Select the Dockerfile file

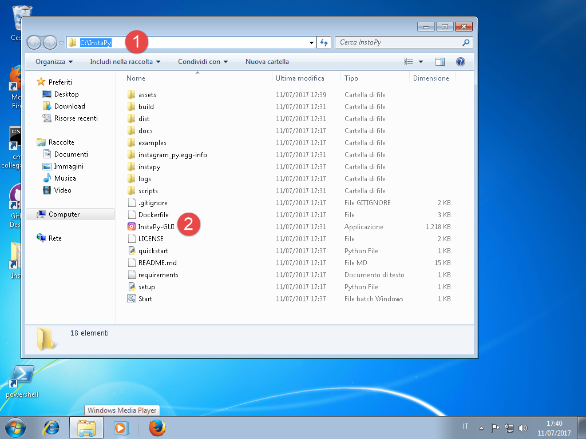coord(148,215)
